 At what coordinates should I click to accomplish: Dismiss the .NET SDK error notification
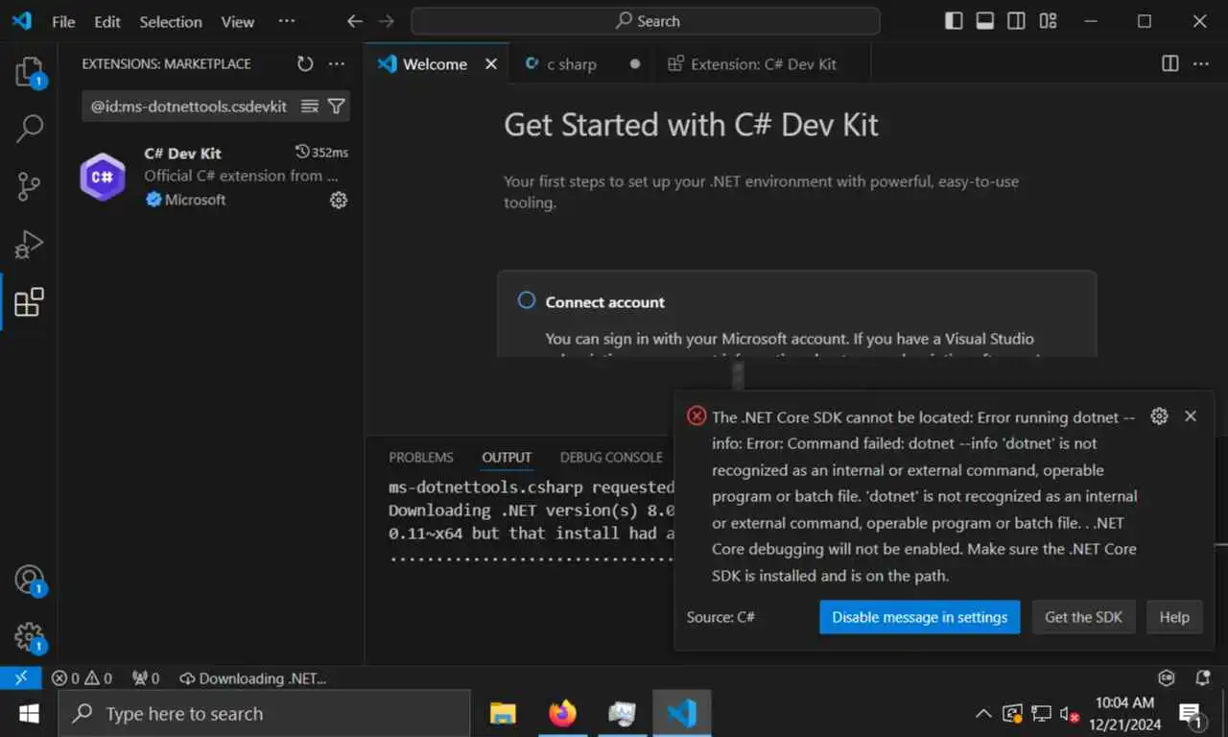pyautogui.click(x=1191, y=416)
